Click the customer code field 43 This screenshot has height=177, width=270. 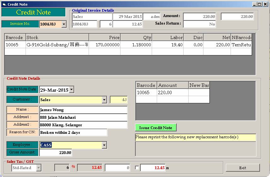tap(119, 100)
